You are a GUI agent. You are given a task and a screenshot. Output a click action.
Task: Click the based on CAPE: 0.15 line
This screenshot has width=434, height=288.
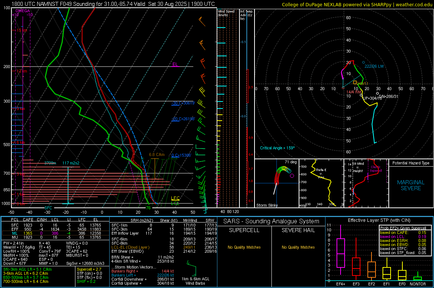tap(403, 232)
